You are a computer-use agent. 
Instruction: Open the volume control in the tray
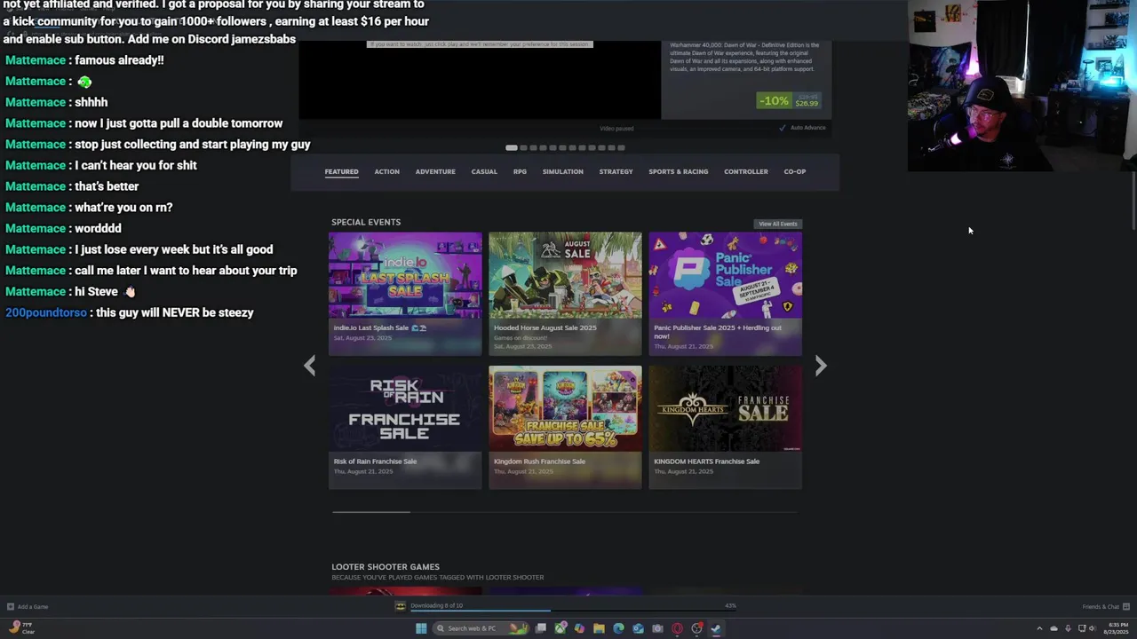pyautogui.click(x=1092, y=628)
